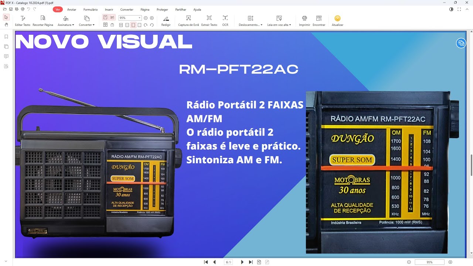Screen dimensions: 473x266
Task: Enable actual size view button
Action: (121, 25)
